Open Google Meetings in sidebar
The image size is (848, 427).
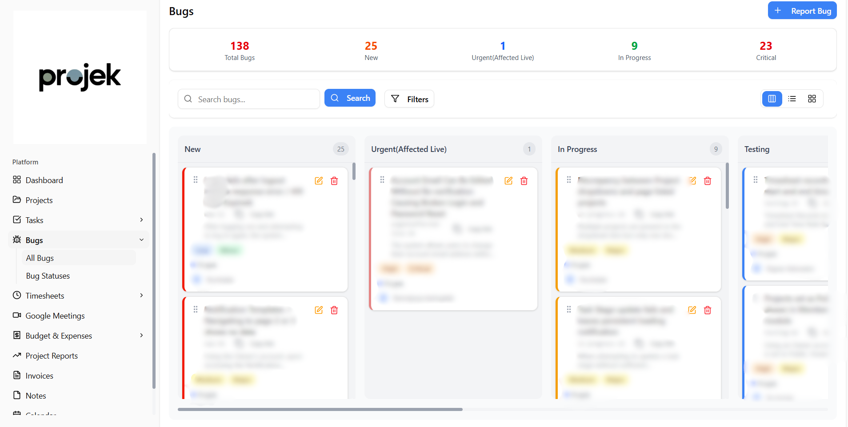coord(55,316)
